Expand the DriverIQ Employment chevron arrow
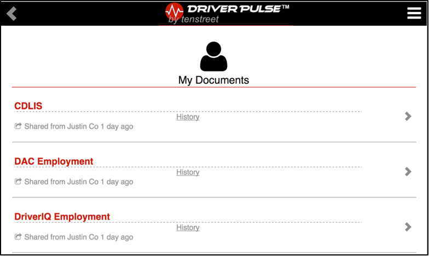This screenshot has width=429, height=256. (x=408, y=226)
